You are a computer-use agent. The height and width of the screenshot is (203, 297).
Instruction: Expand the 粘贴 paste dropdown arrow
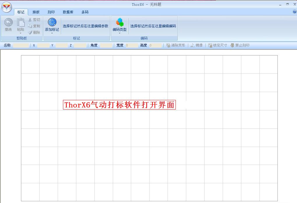[20, 33]
